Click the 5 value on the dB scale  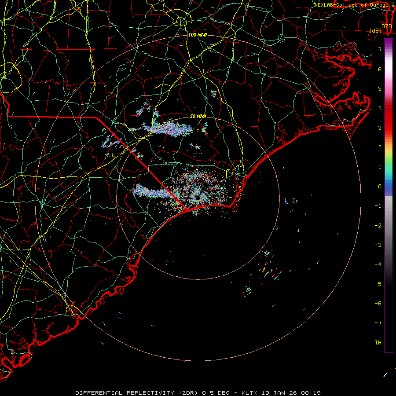point(380,88)
